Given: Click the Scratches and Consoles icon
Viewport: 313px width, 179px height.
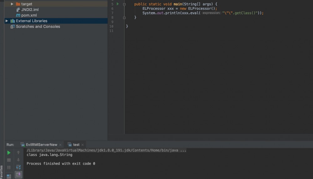Looking at the screenshot, I should click(x=13, y=27).
